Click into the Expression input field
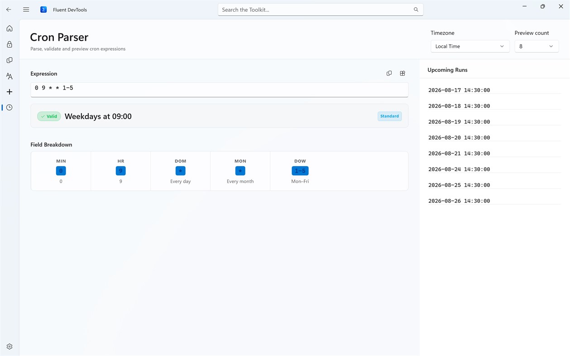 (219, 89)
